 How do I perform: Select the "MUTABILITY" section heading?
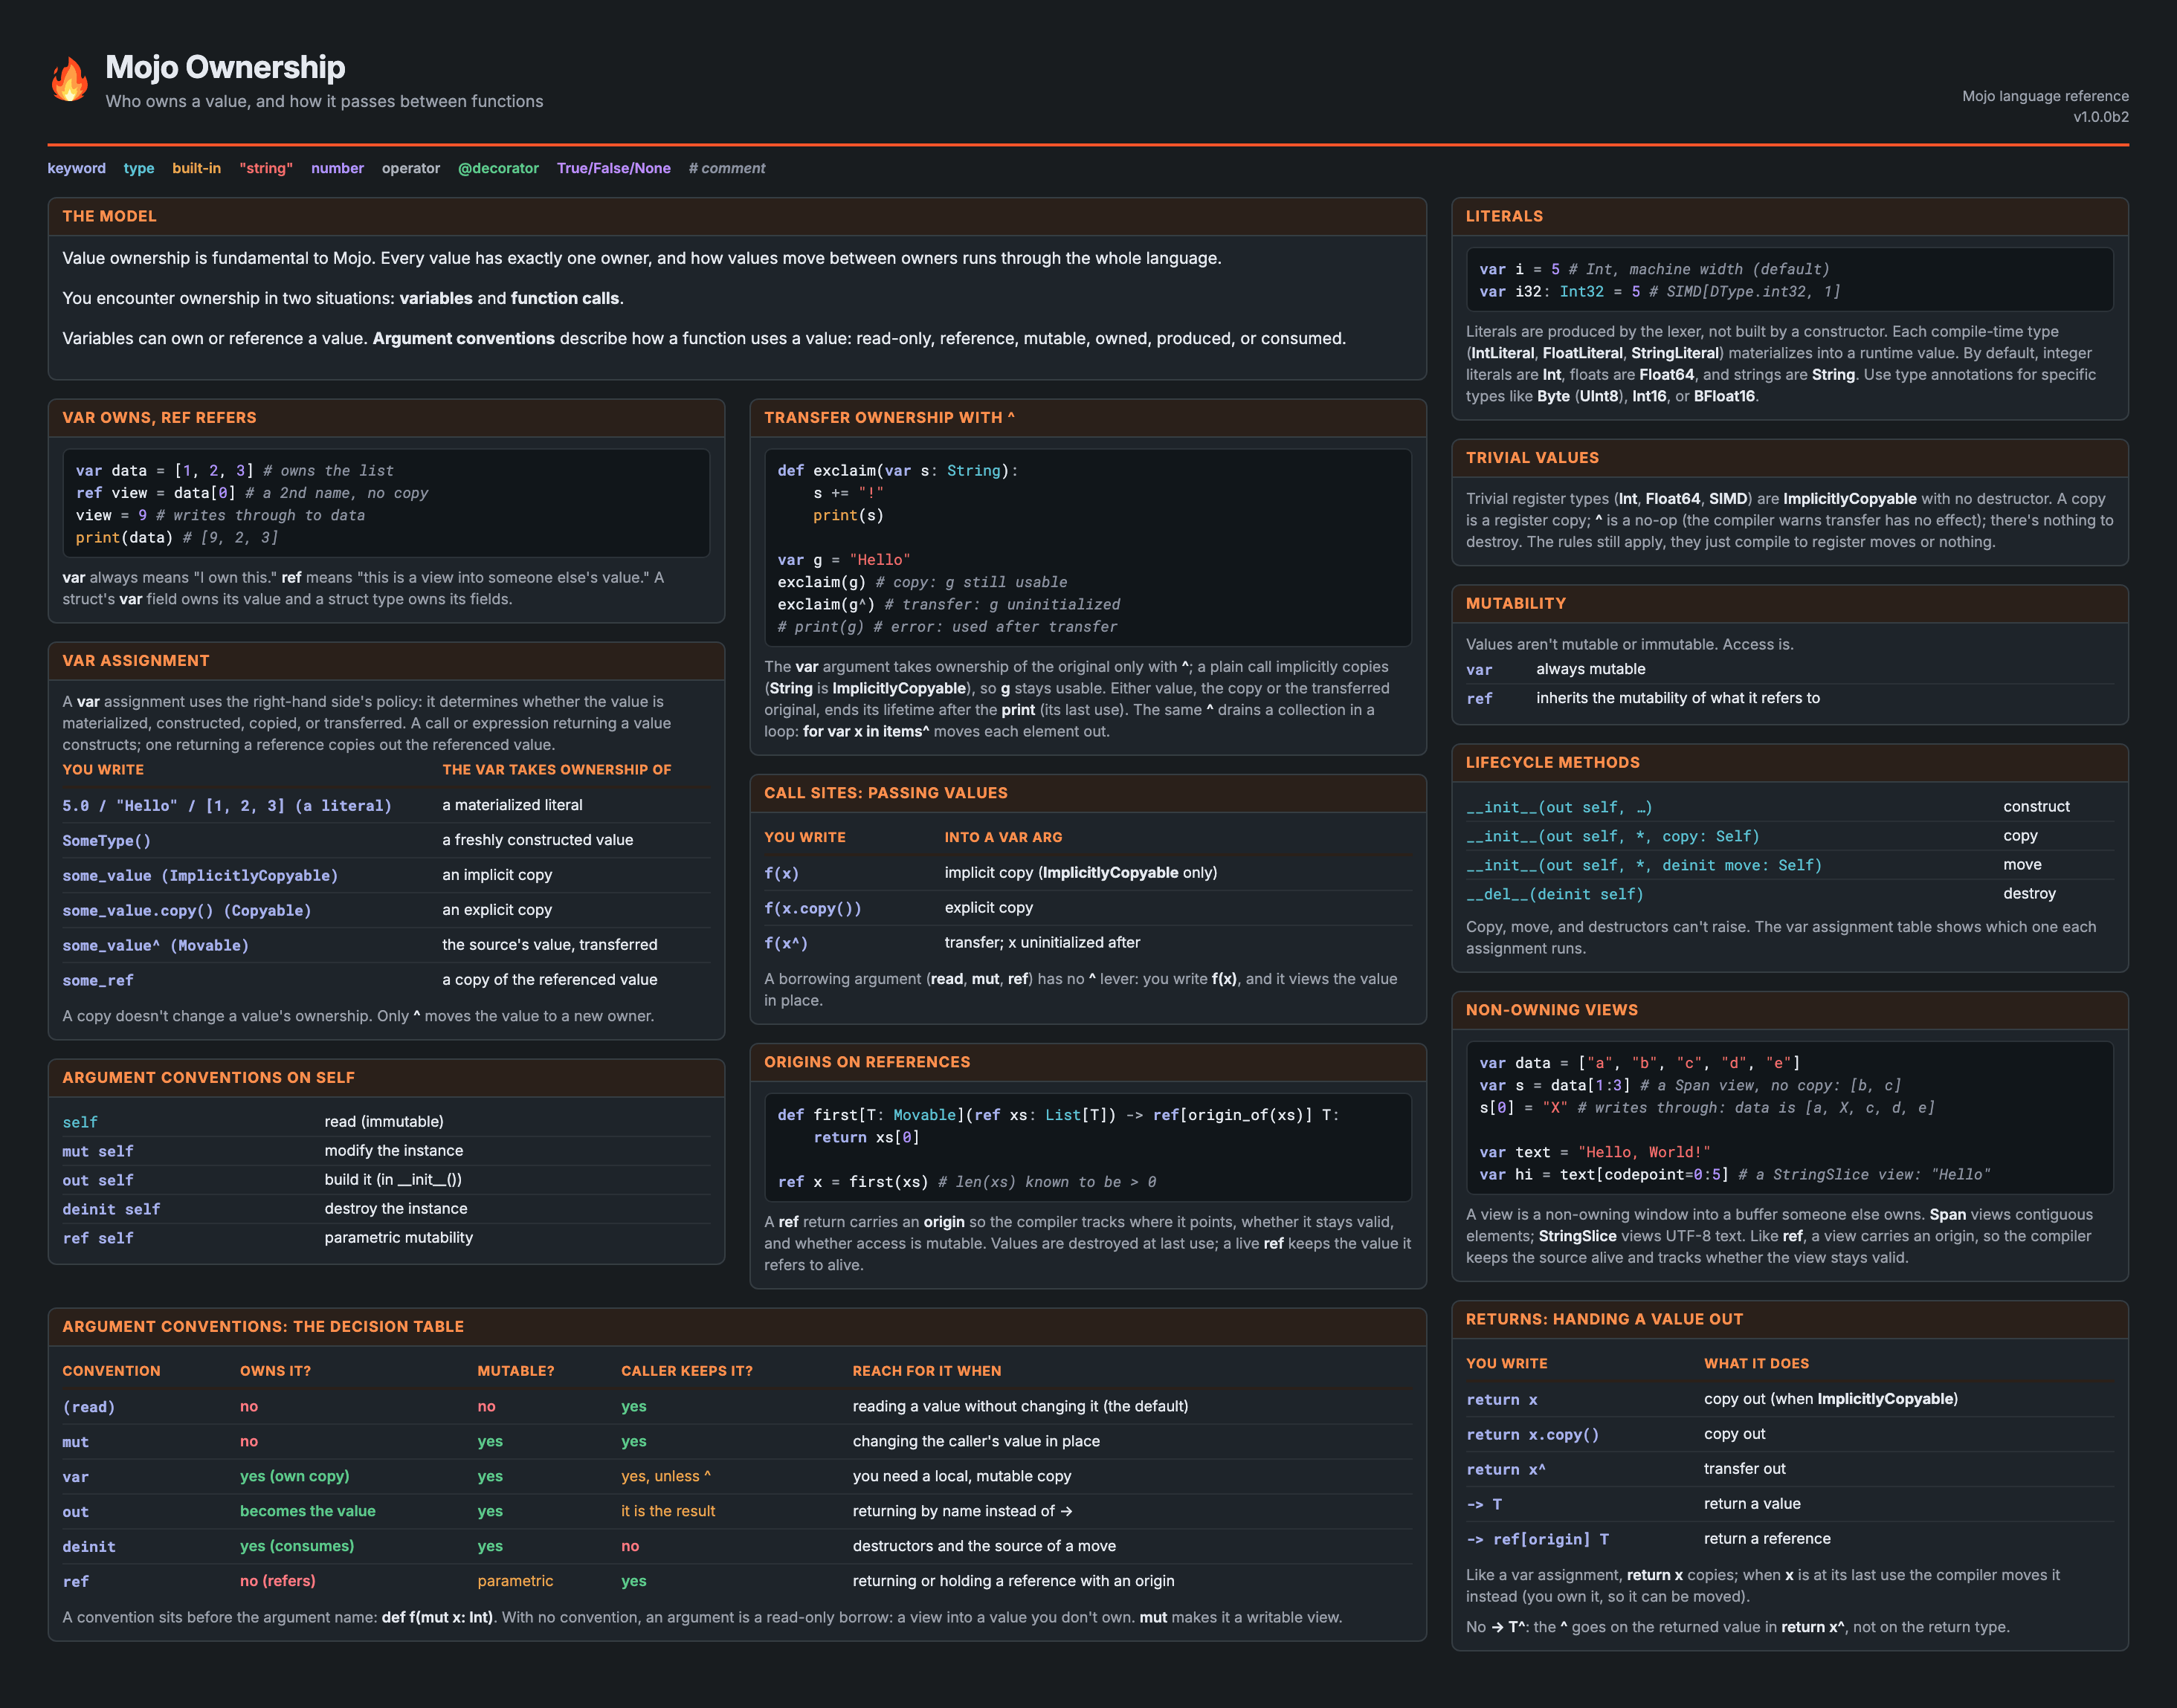(x=1516, y=603)
